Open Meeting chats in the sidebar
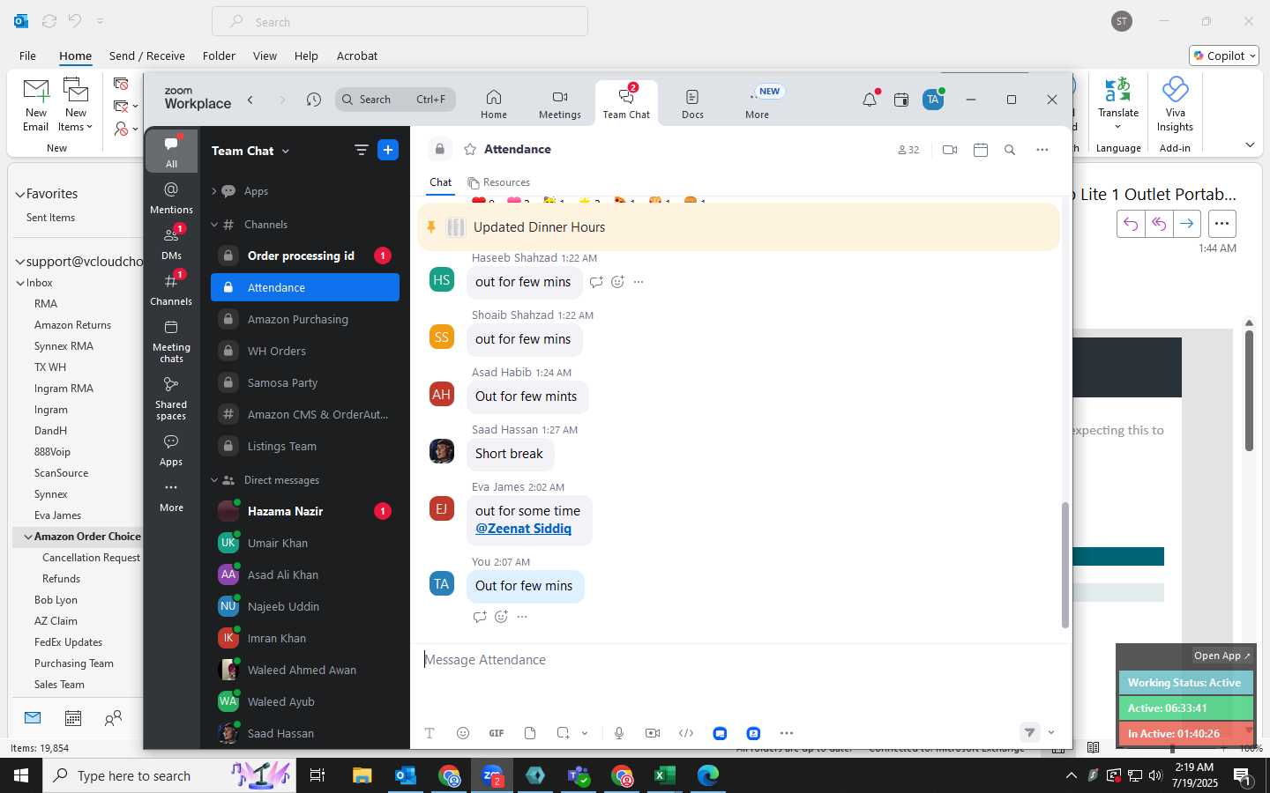 171,341
